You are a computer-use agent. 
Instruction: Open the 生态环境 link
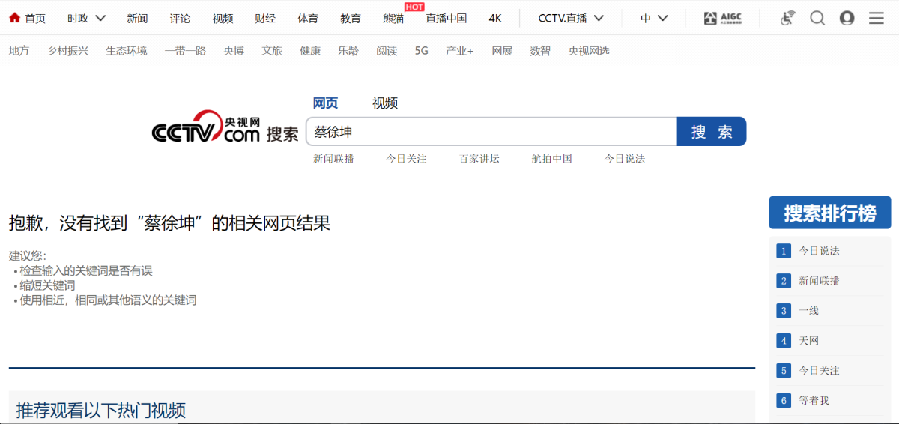[x=127, y=51]
